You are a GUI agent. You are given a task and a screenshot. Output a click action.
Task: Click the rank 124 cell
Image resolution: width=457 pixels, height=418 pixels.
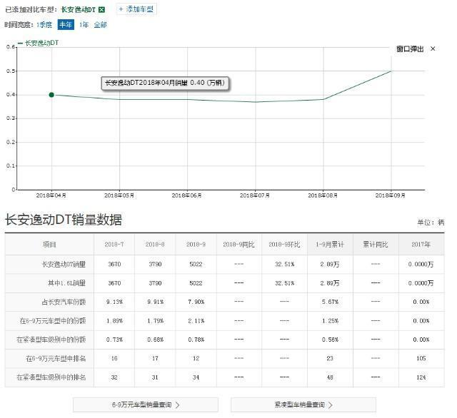[421, 377]
